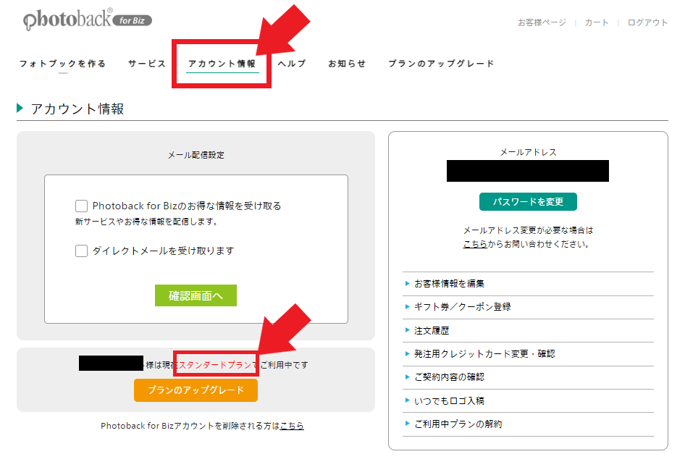Click the メール配信設定 heading text

click(x=196, y=155)
